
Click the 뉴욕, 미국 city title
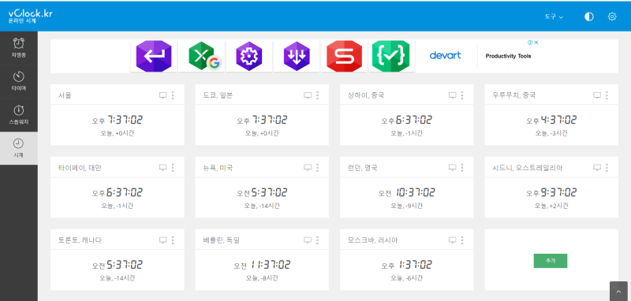pyautogui.click(x=218, y=168)
